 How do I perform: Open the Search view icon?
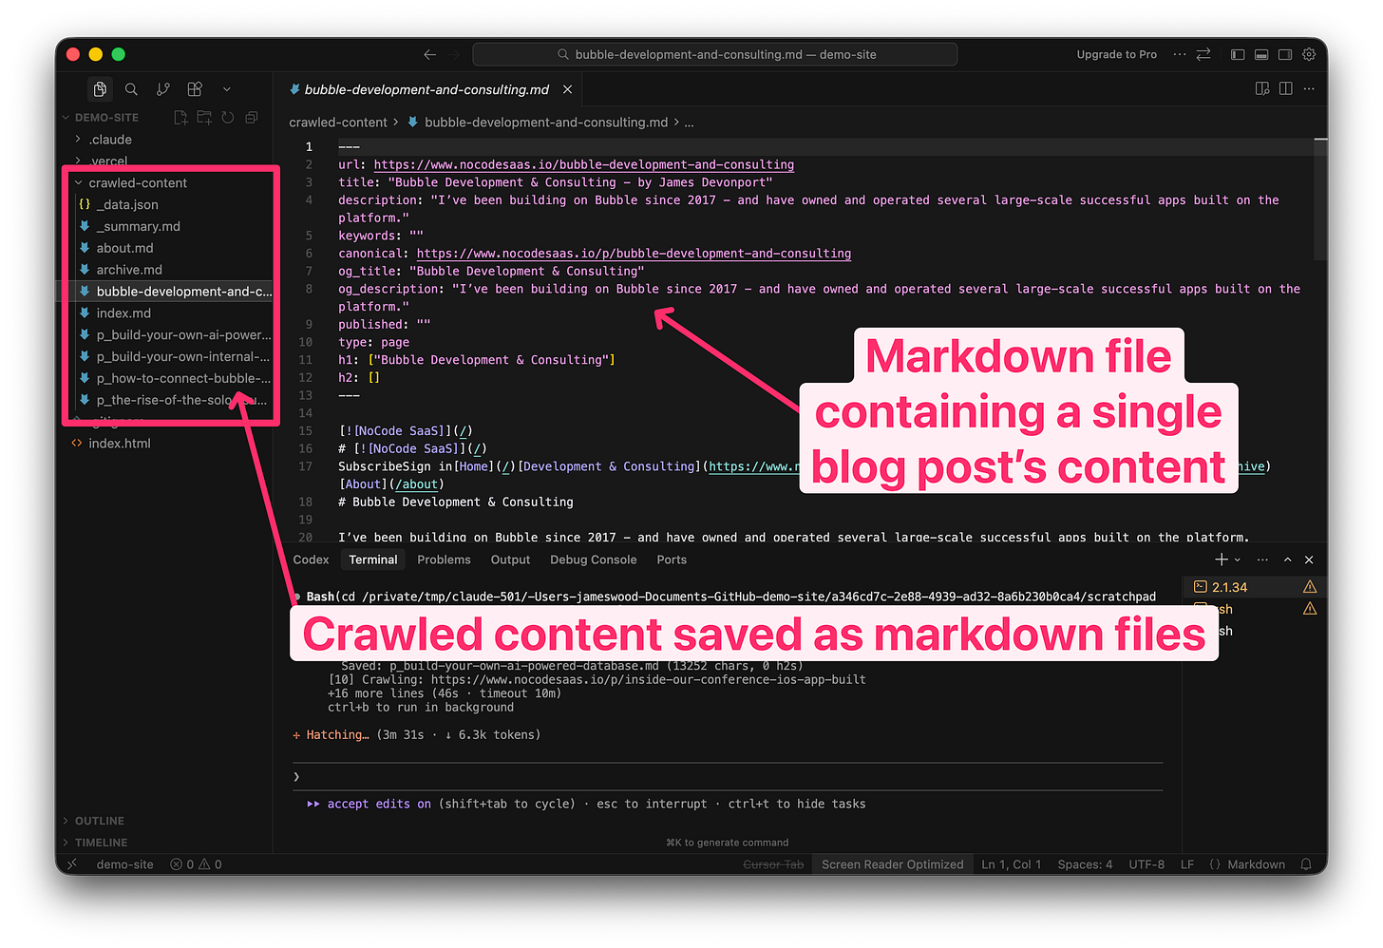131,89
